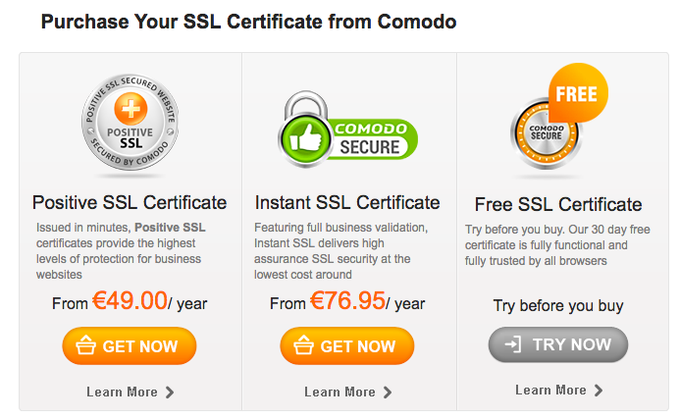Get the Instant SSL Certificate now
Image resolution: width=679 pixels, height=419 pixels.
347,345
